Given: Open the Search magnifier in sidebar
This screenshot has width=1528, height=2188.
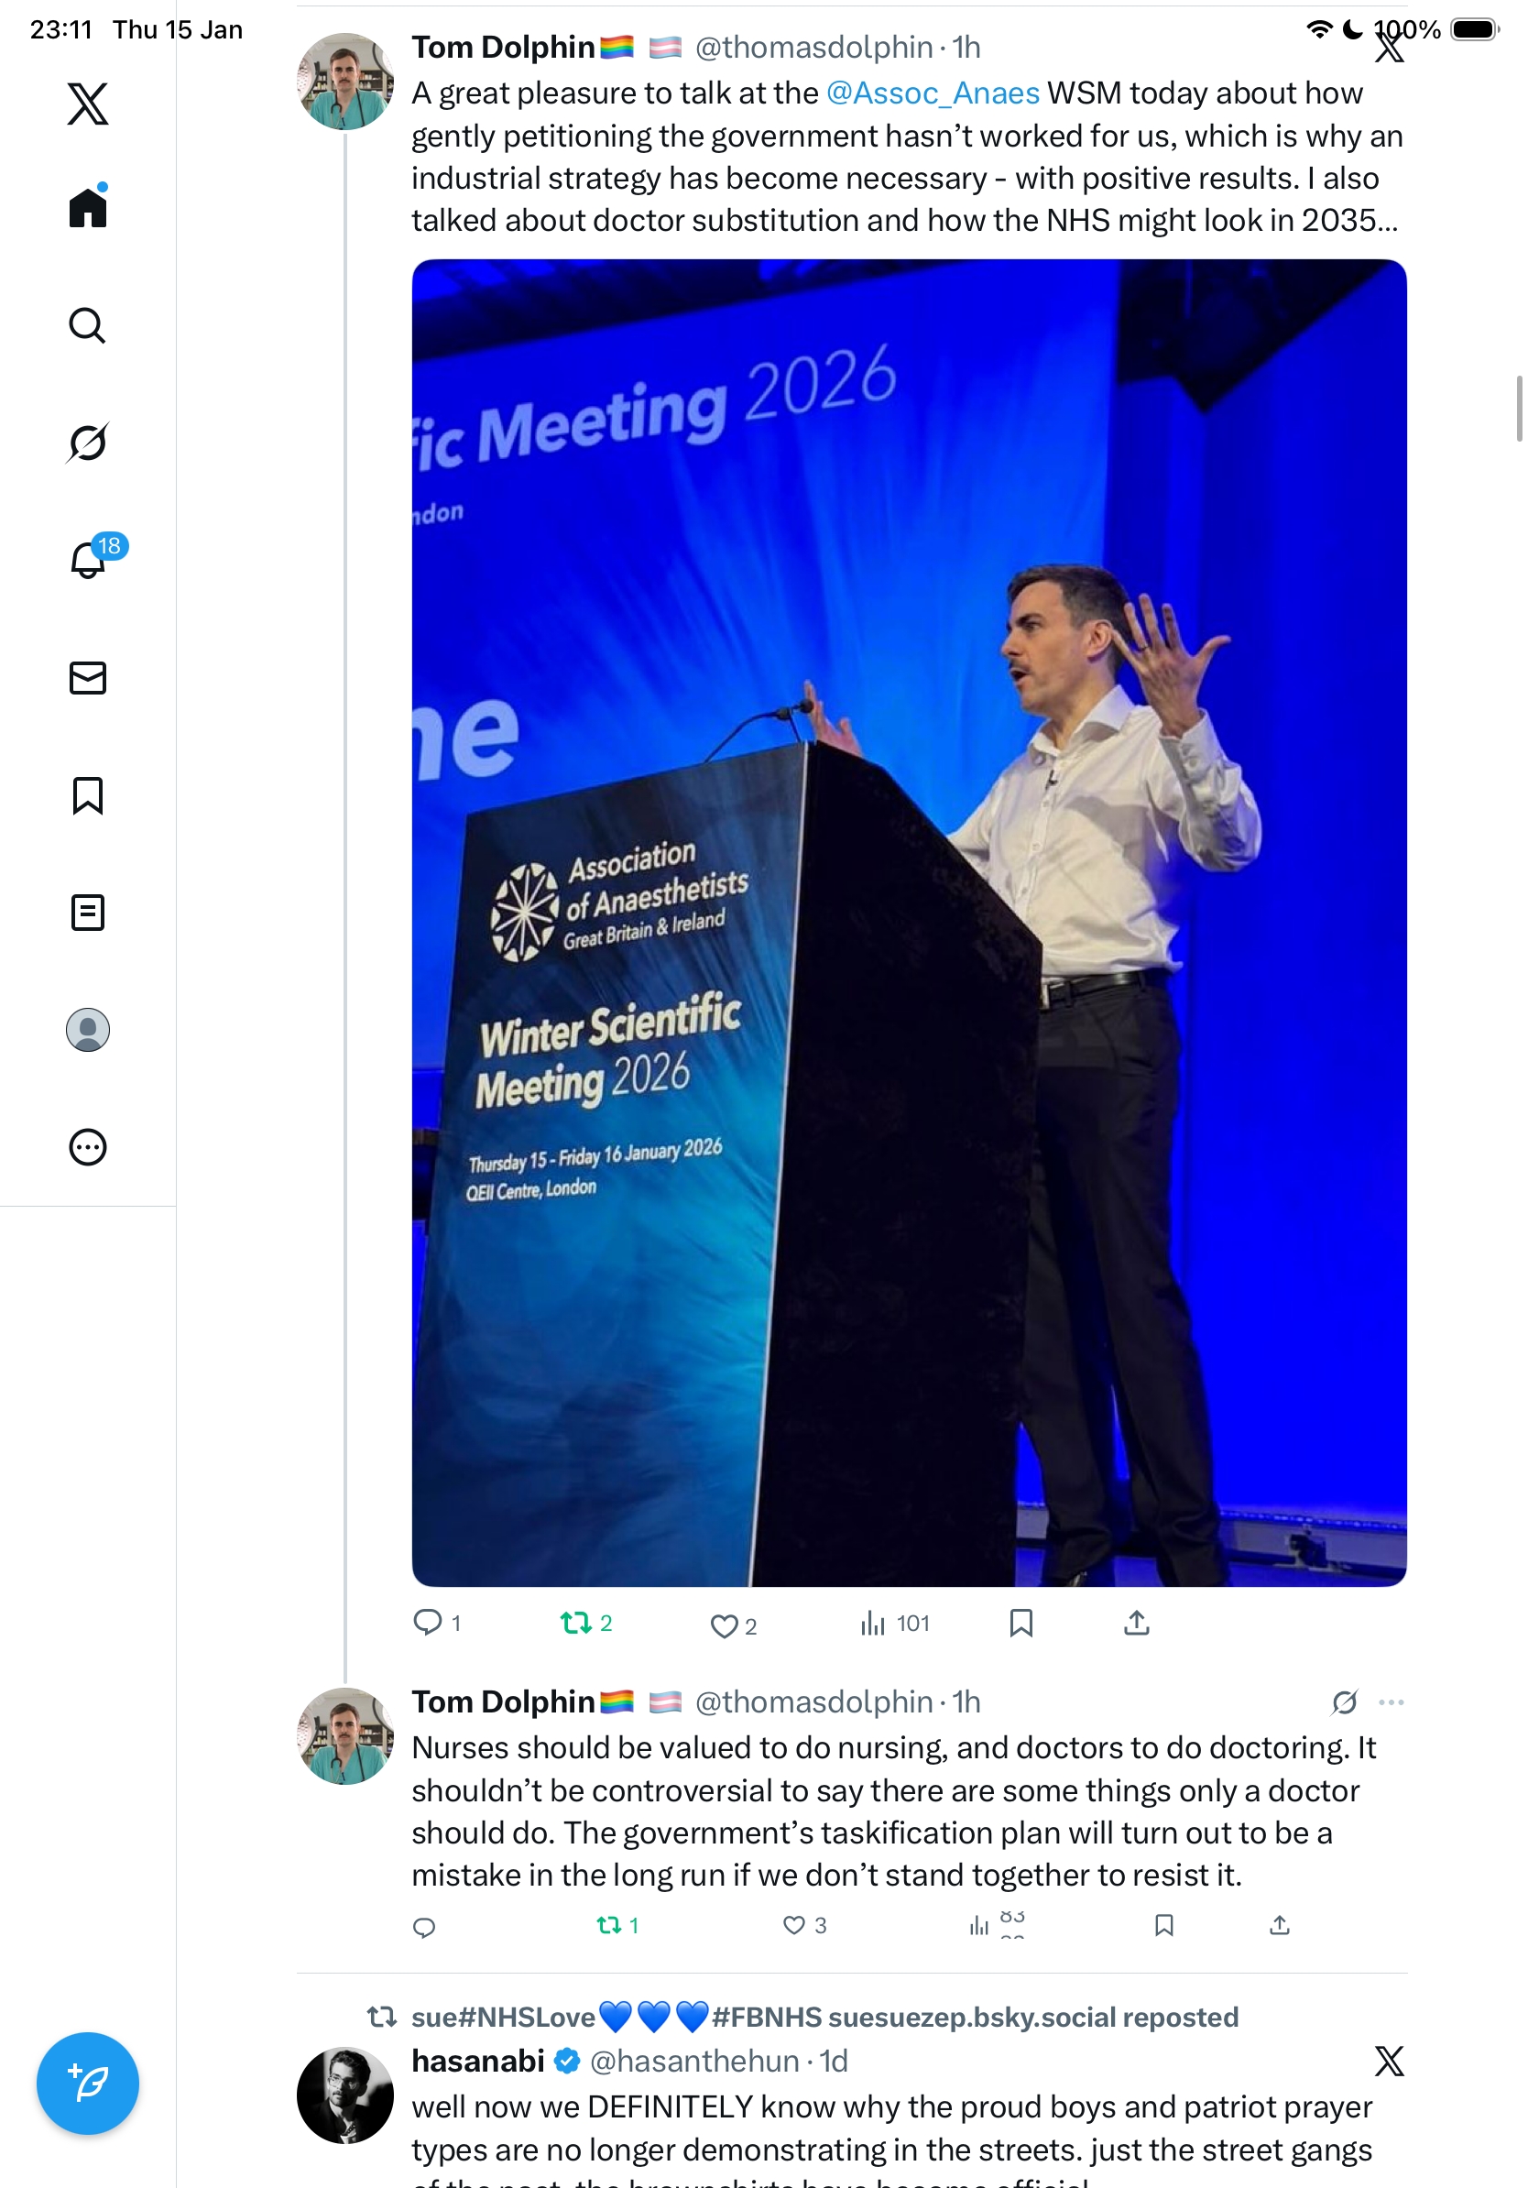Looking at the screenshot, I should pos(88,326).
